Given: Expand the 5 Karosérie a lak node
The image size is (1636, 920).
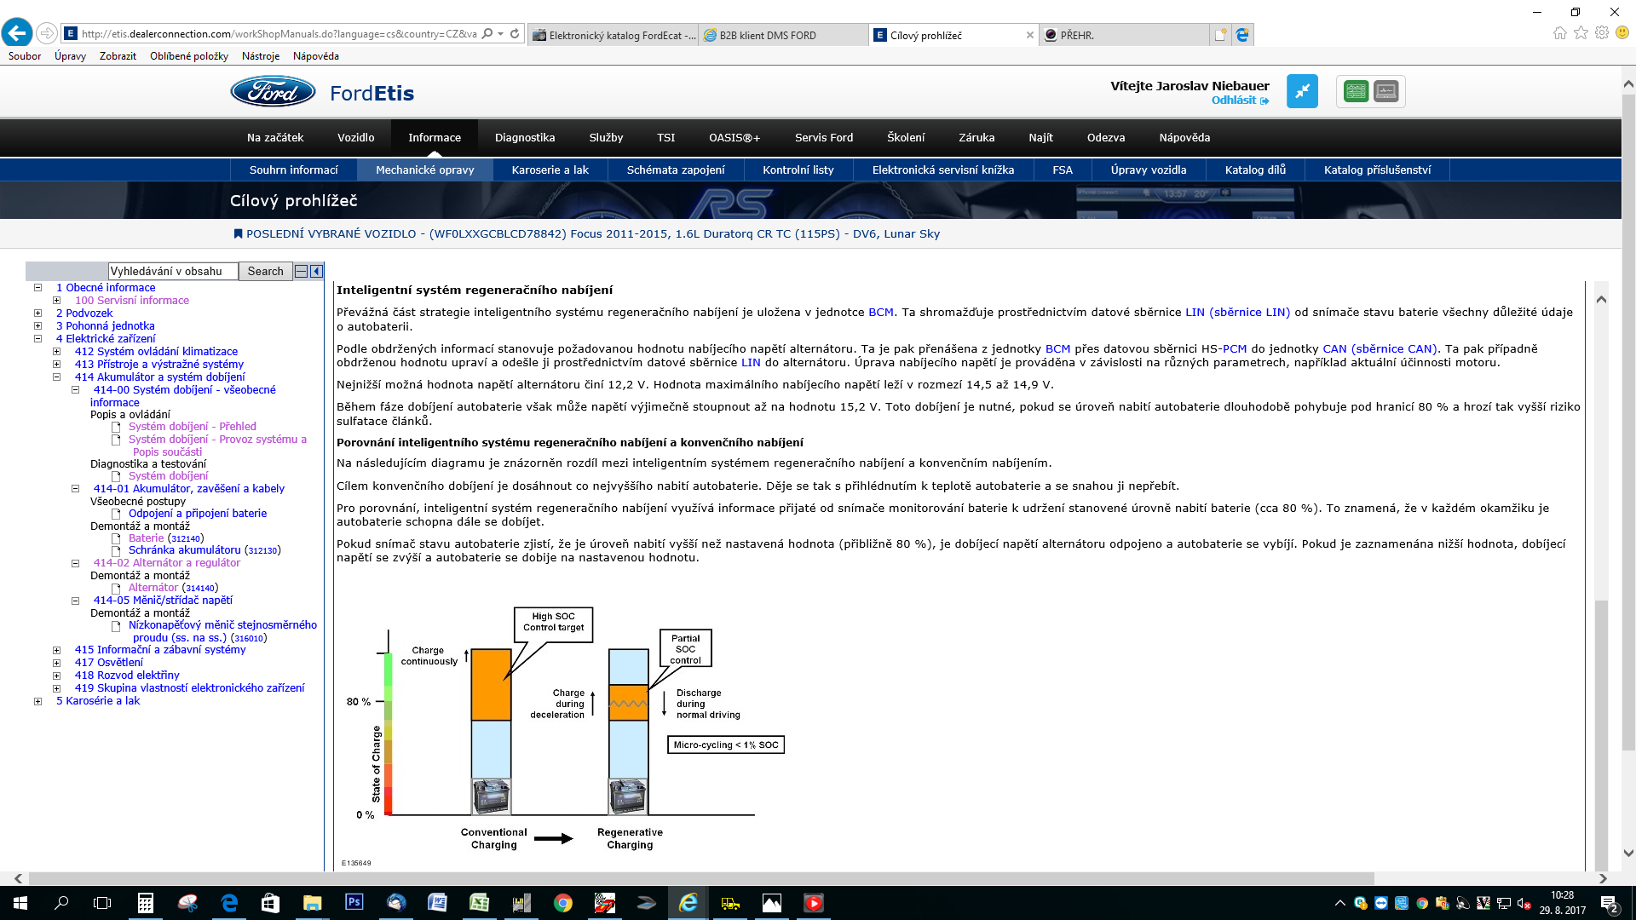Looking at the screenshot, I should click(37, 701).
